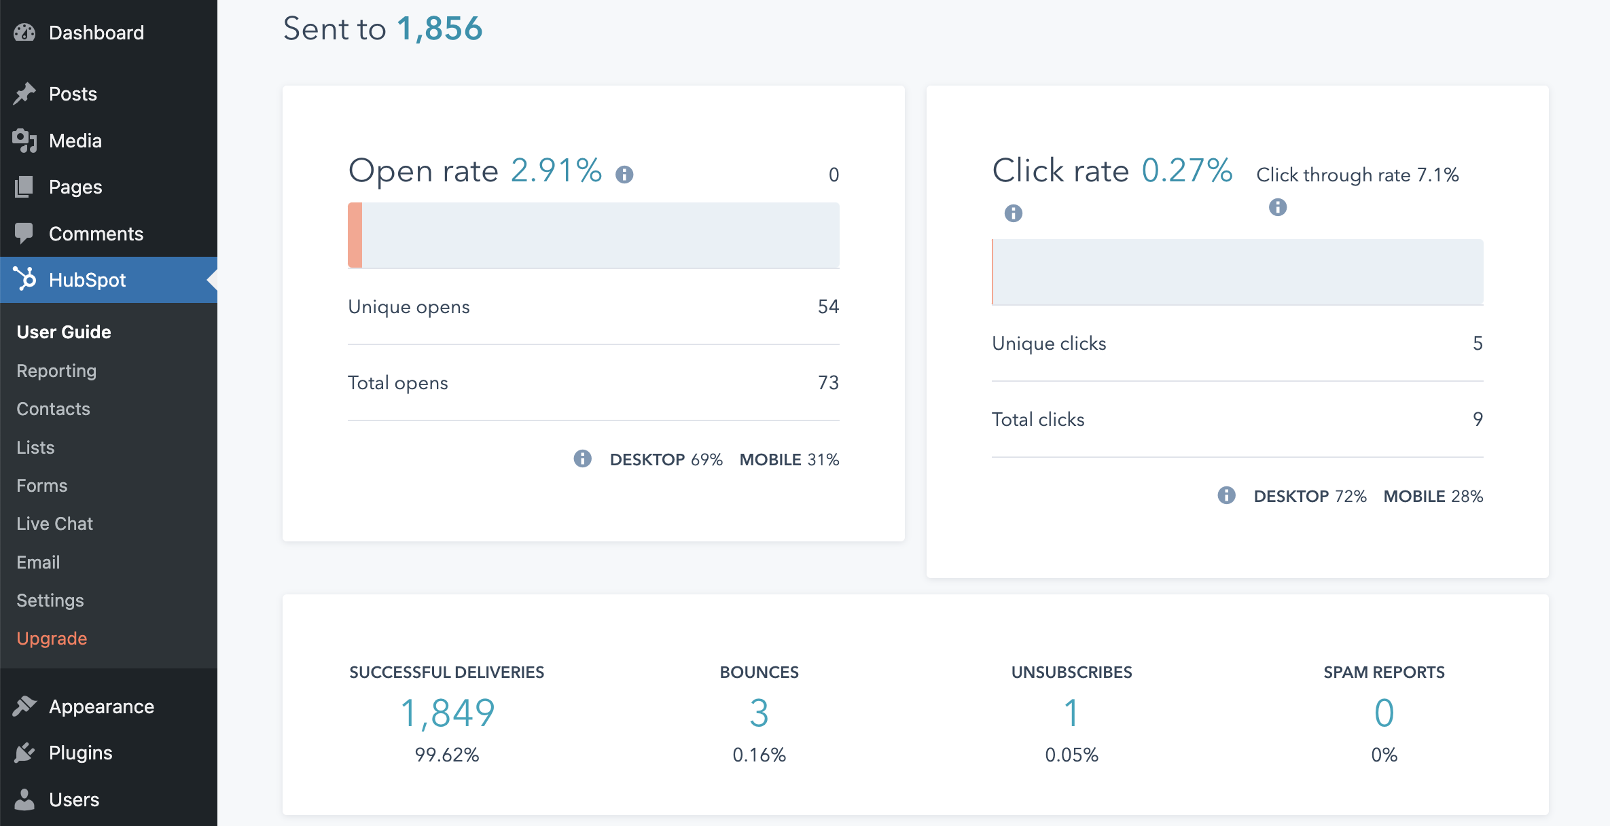Screen dimensions: 1610x826
Task: Click the orange Upgrade link
Action: [52, 639]
